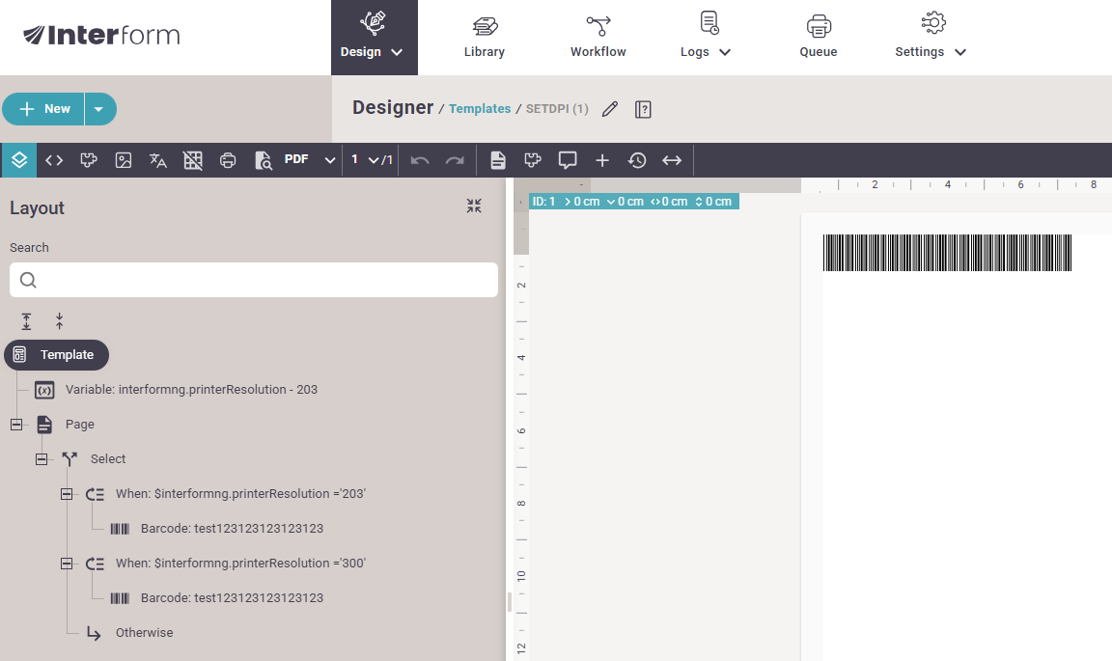This screenshot has height=661, width=1112.
Task: Click the Layout search input field
Action: [254, 280]
